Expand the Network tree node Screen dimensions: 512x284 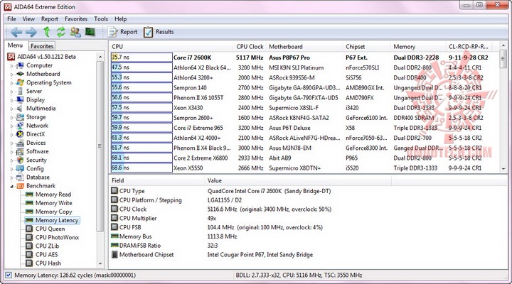(12, 126)
